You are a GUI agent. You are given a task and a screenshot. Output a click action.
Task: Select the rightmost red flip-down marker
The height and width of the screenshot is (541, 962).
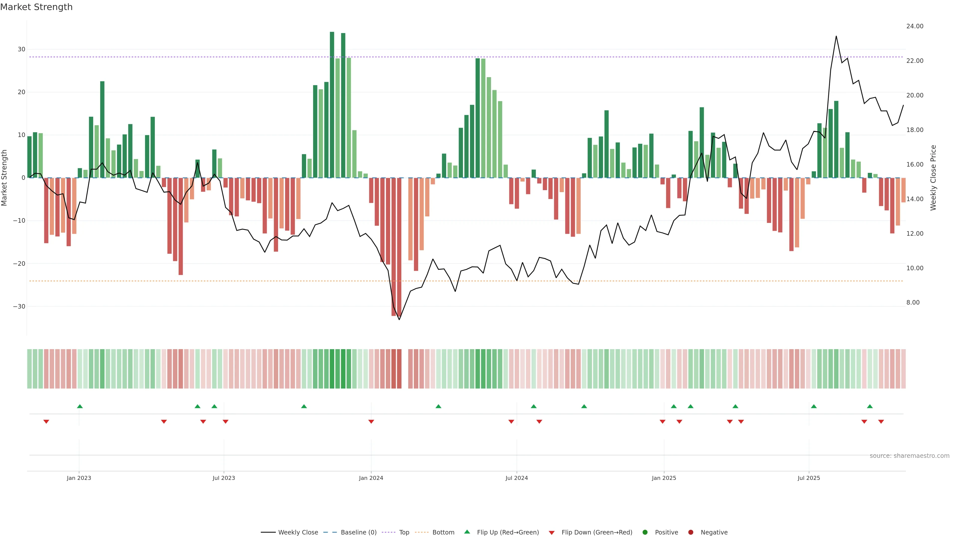881,422
